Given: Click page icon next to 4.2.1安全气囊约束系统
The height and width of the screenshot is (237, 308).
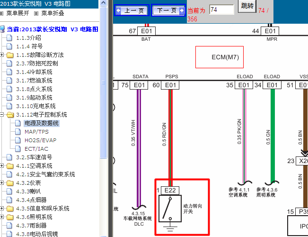Looking at the screenshot, I should click(9, 174).
